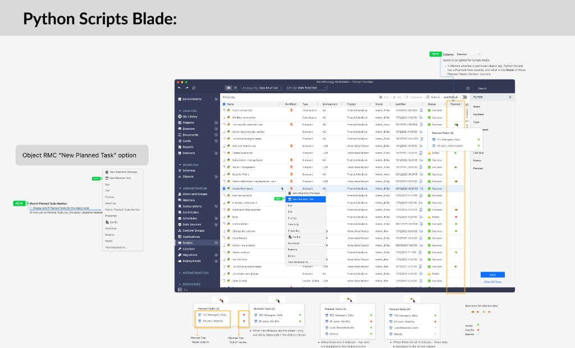The height and width of the screenshot is (348, 575).
Task: Select New Planned Task from the context menu
Action: pyautogui.click(x=305, y=199)
